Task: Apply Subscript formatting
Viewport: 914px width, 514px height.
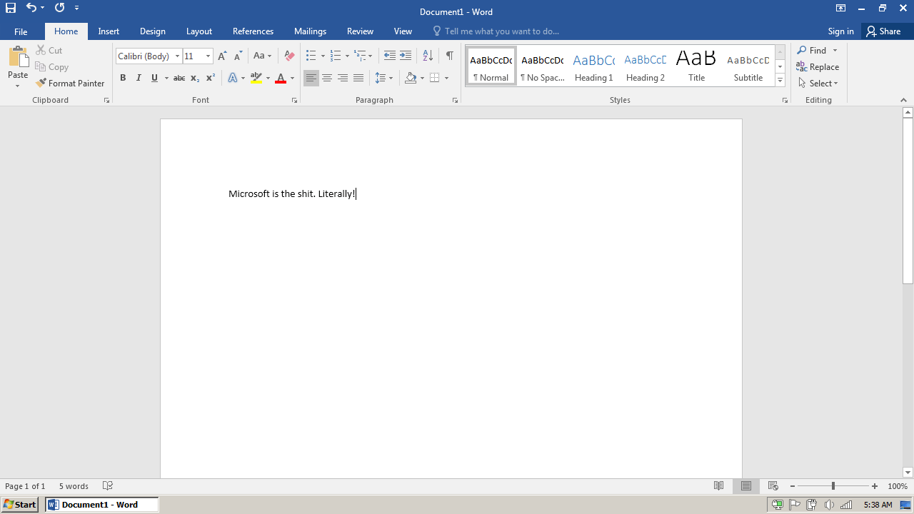Action: point(194,78)
